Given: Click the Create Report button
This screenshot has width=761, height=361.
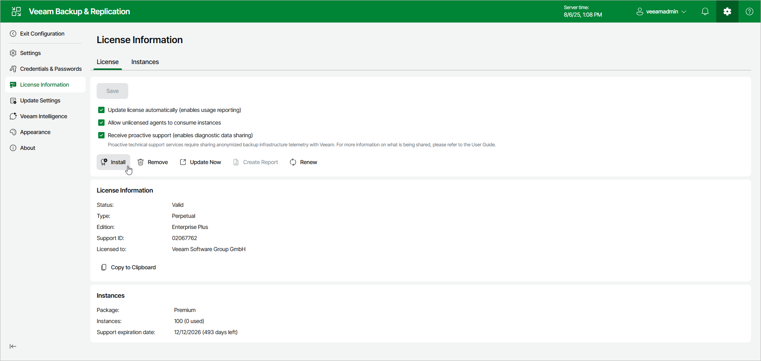Looking at the screenshot, I should [x=256, y=162].
